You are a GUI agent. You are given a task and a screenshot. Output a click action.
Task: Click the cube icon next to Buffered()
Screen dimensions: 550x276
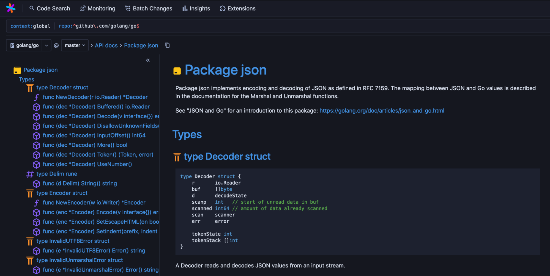(36, 107)
